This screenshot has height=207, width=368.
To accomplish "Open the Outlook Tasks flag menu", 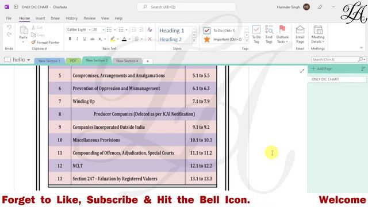I will click(x=282, y=34).
